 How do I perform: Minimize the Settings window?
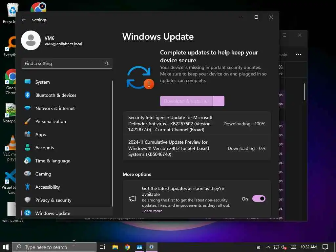241,17
